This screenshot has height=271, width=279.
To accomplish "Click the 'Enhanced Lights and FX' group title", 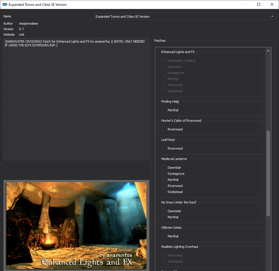I will click(x=178, y=52).
